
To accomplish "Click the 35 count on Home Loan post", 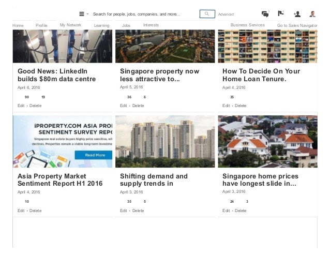I will [232, 97].
